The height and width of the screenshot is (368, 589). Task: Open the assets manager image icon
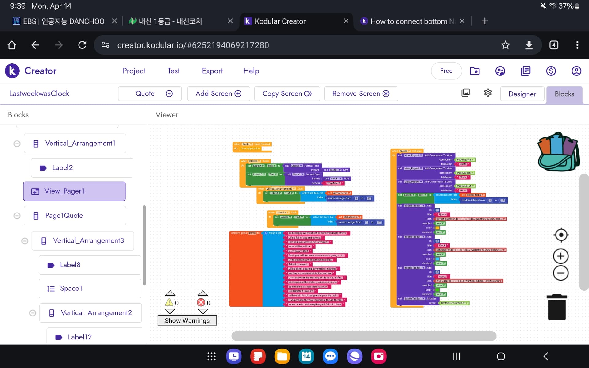click(465, 93)
